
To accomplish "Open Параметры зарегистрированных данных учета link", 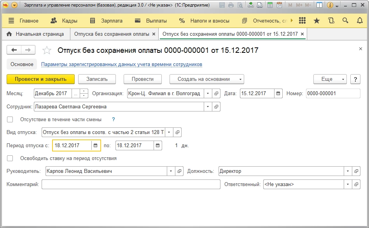I will tap(122, 64).
